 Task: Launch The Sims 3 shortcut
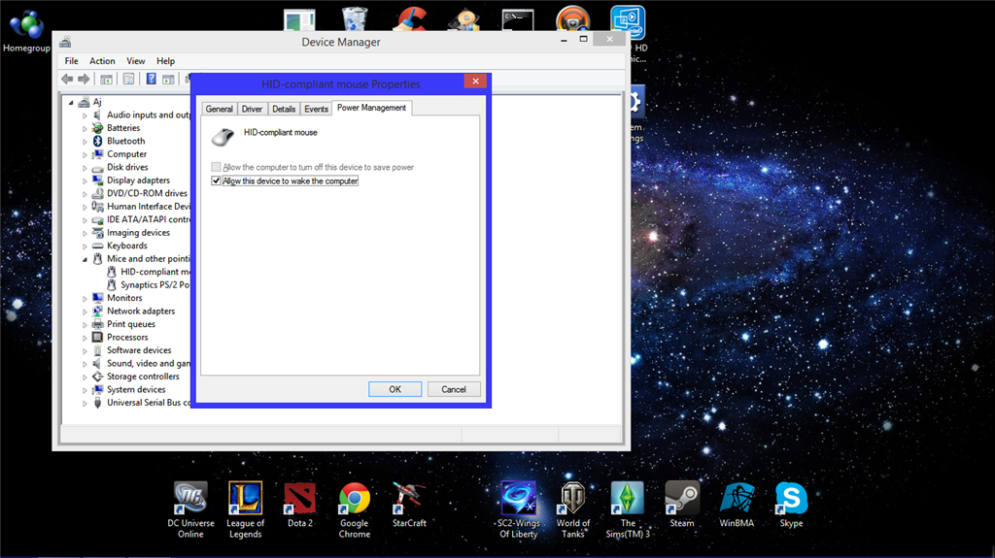pos(628,509)
